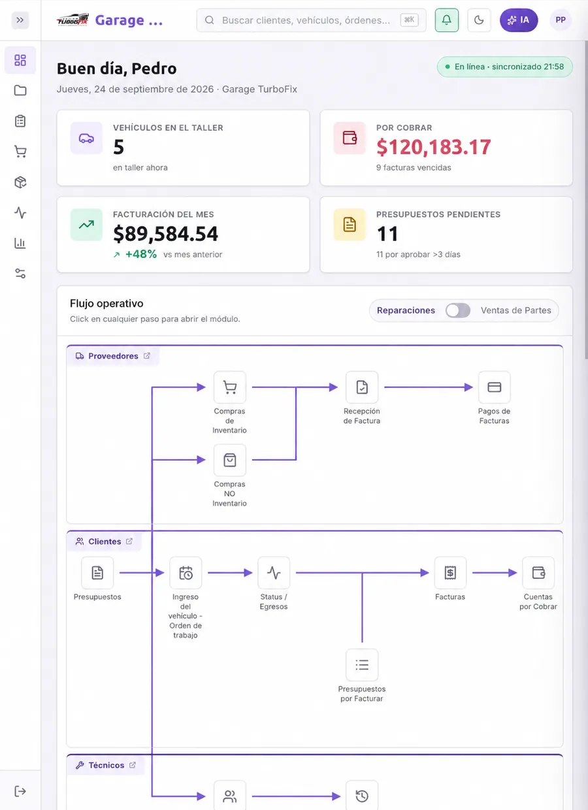Open the IA assistant button
Viewport: 588px width, 810px height.
519,20
